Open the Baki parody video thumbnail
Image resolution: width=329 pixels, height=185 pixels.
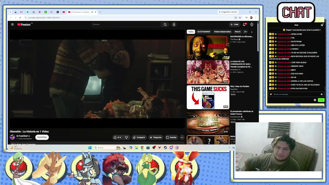pos(208,72)
